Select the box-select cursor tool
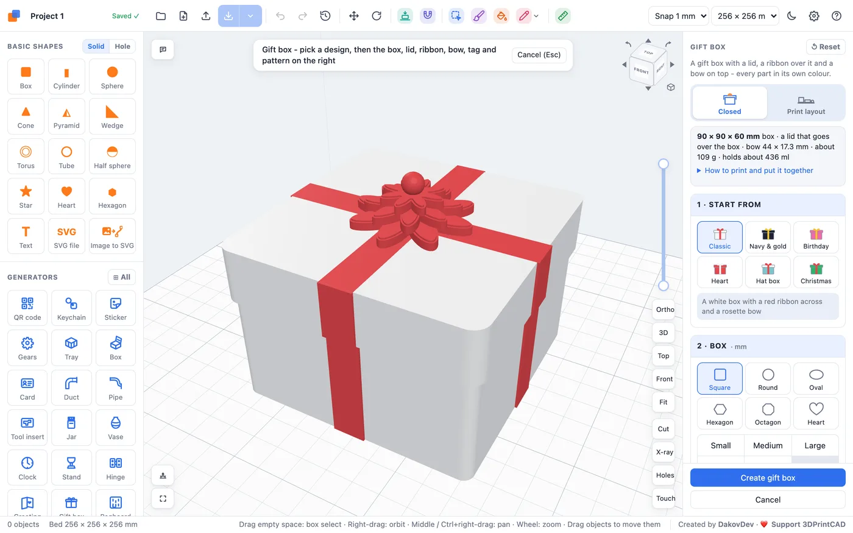Image resolution: width=853 pixels, height=533 pixels. pyautogui.click(x=456, y=16)
